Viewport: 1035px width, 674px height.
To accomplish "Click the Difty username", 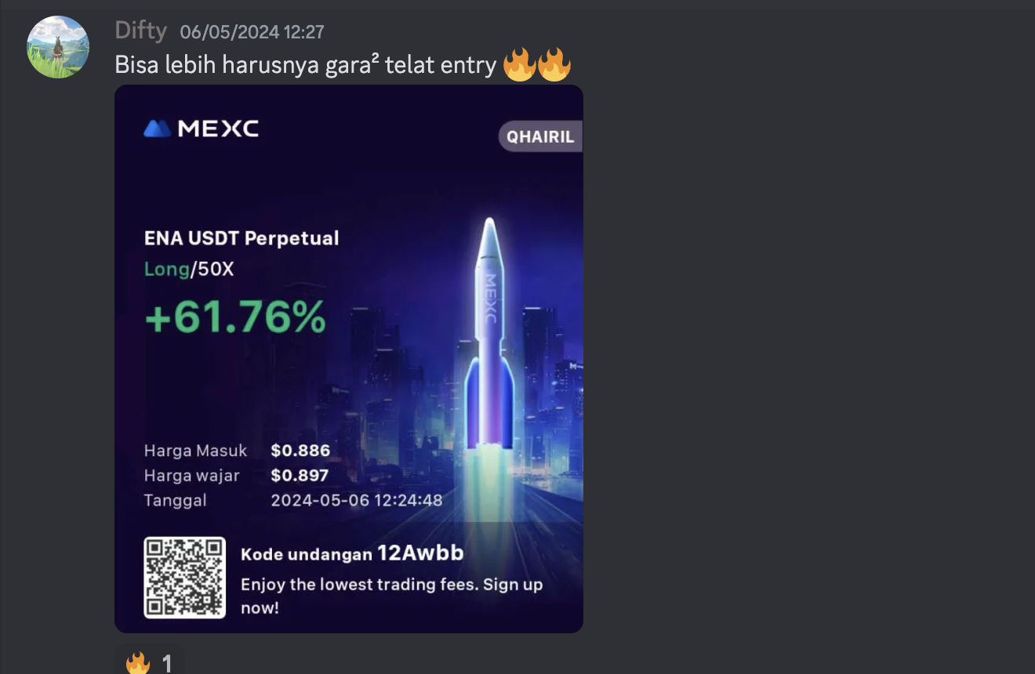I will coord(141,31).
